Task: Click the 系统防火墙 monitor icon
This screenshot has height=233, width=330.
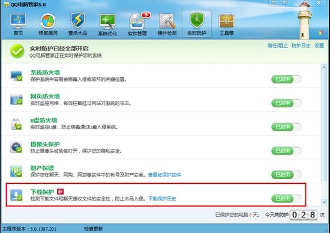Action: click(16, 76)
